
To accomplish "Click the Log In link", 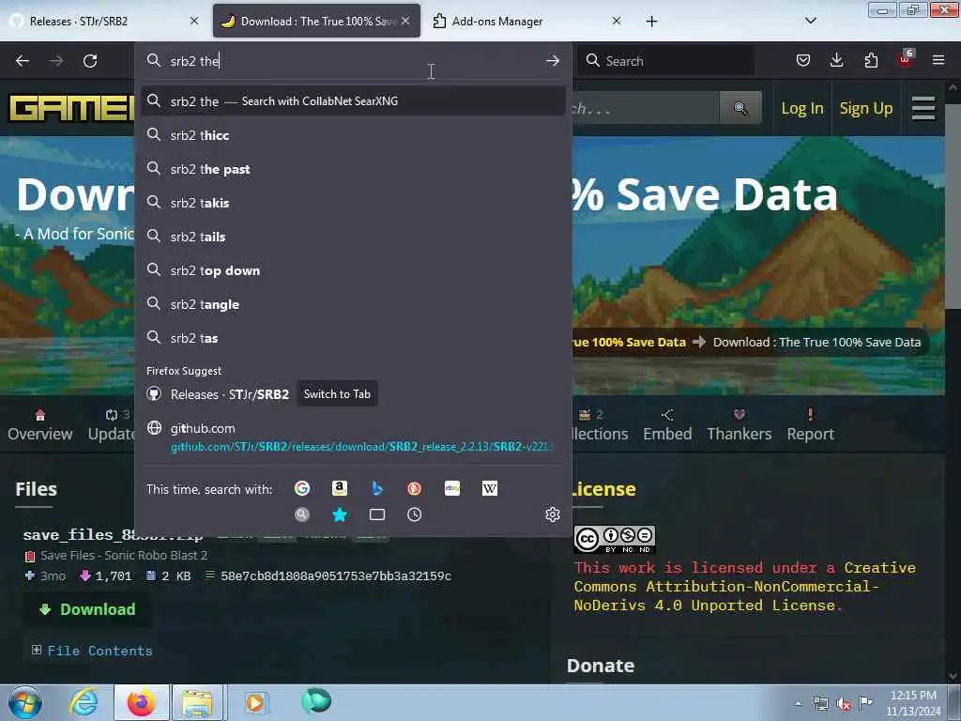I will click(x=801, y=108).
